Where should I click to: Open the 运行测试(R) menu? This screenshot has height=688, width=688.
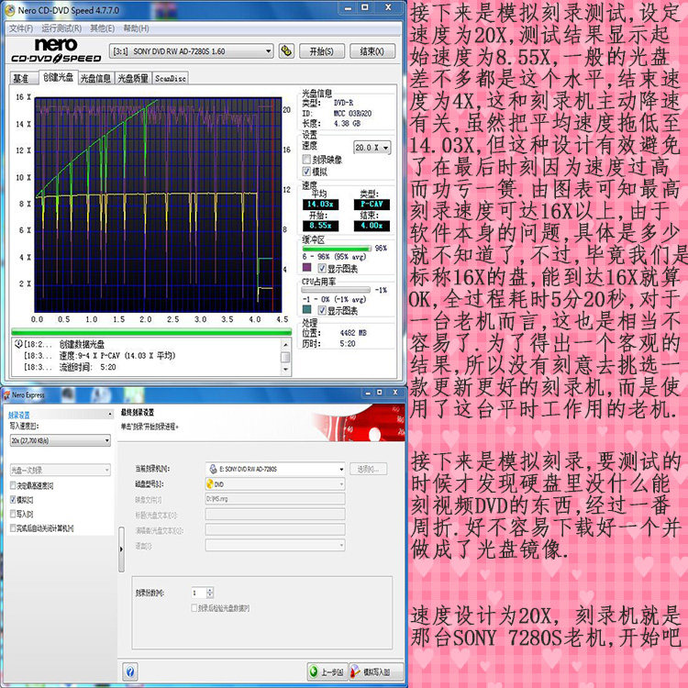click(x=61, y=28)
